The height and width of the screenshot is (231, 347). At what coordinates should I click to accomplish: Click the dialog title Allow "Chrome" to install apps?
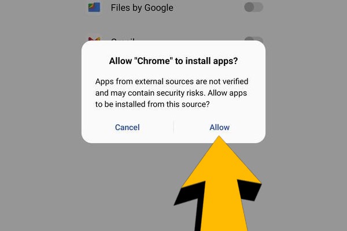(173, 61)
